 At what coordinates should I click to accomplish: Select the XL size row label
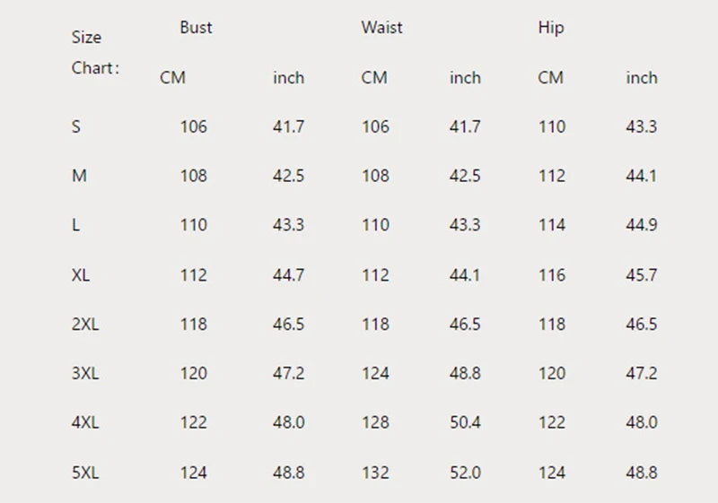[x=82, y=275]
